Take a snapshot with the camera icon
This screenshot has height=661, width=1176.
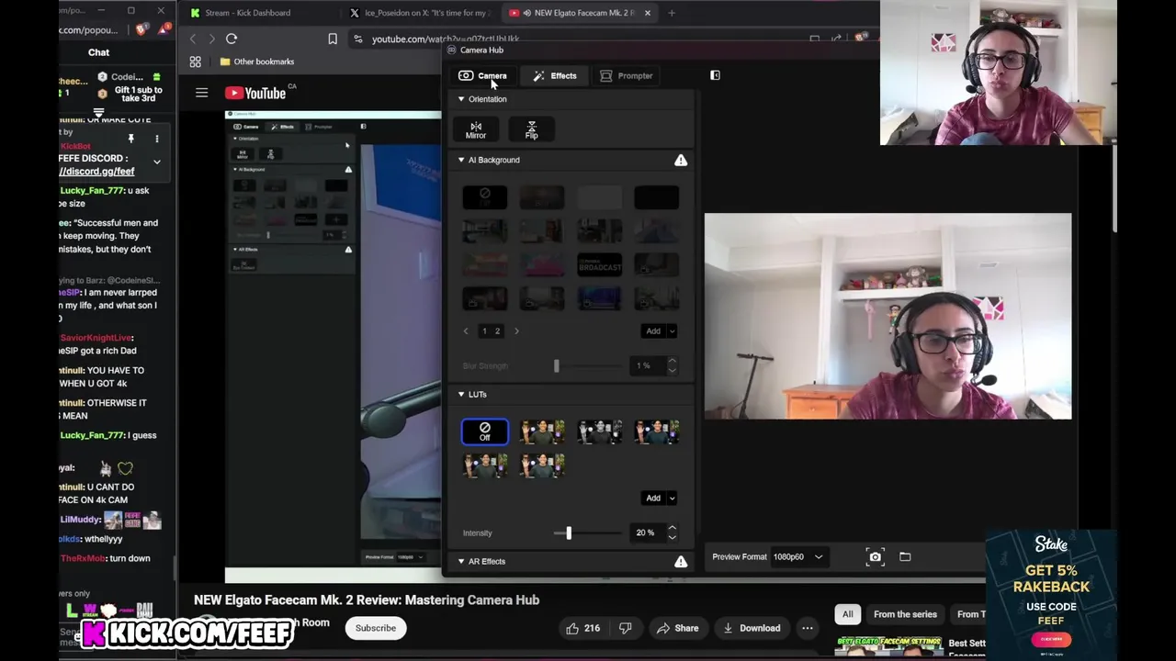(x=875, y=556)
